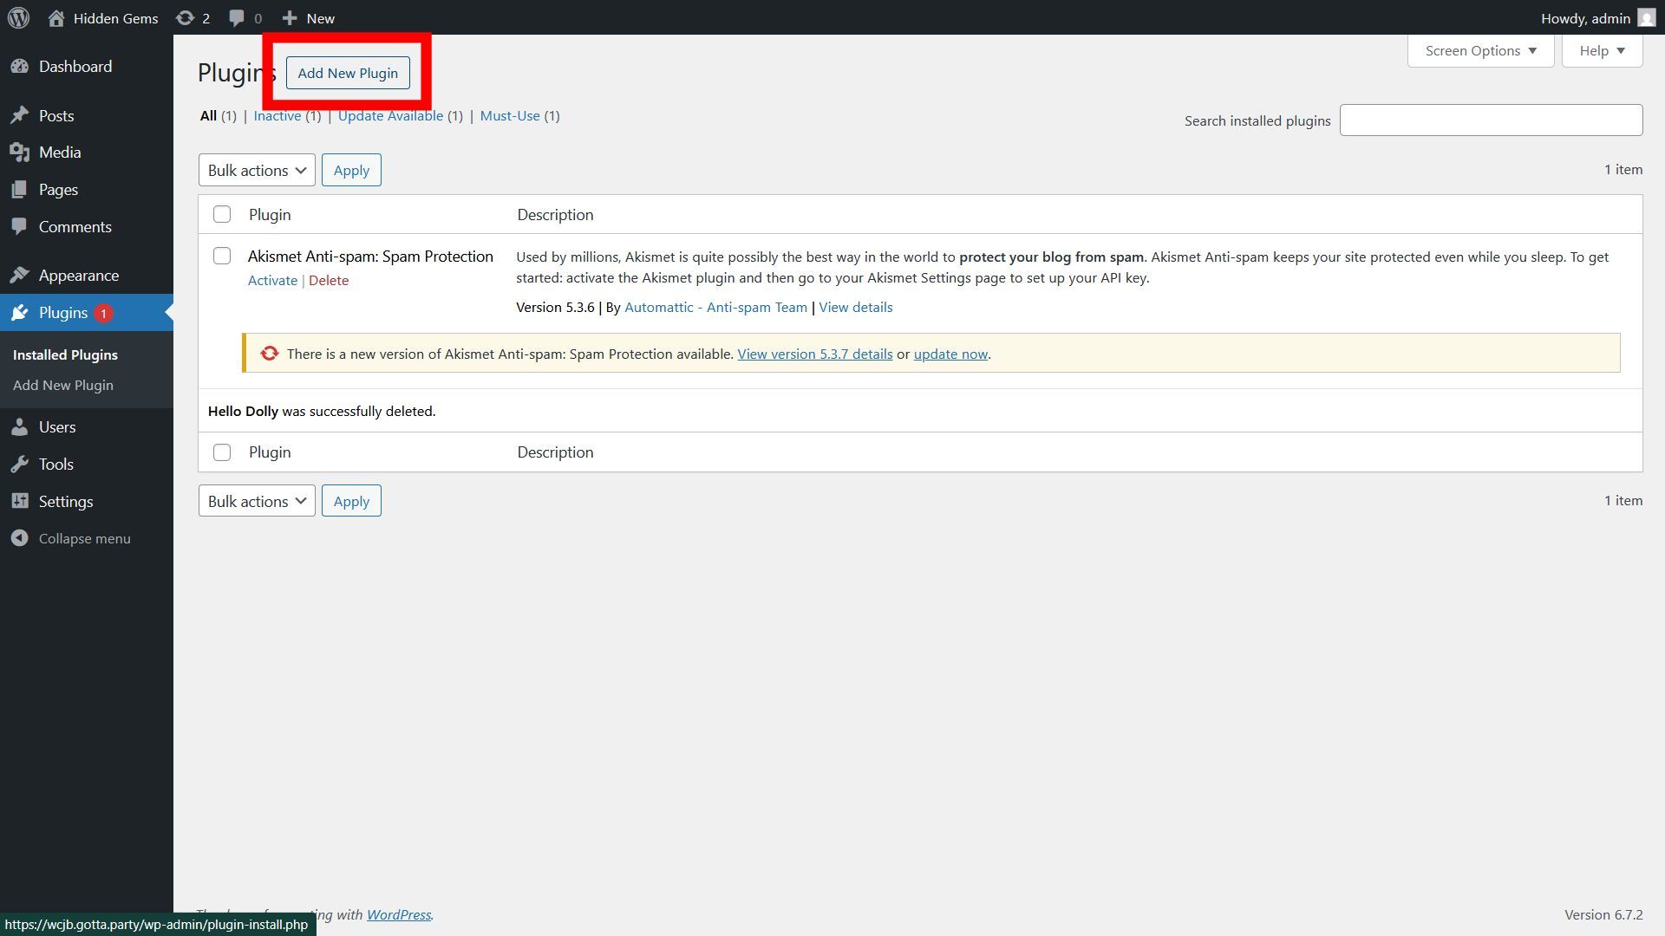The height and width of the screenshot is (936, 1665).
Task: Filter plugins by Update Available
Action: (x=390, y=116)
